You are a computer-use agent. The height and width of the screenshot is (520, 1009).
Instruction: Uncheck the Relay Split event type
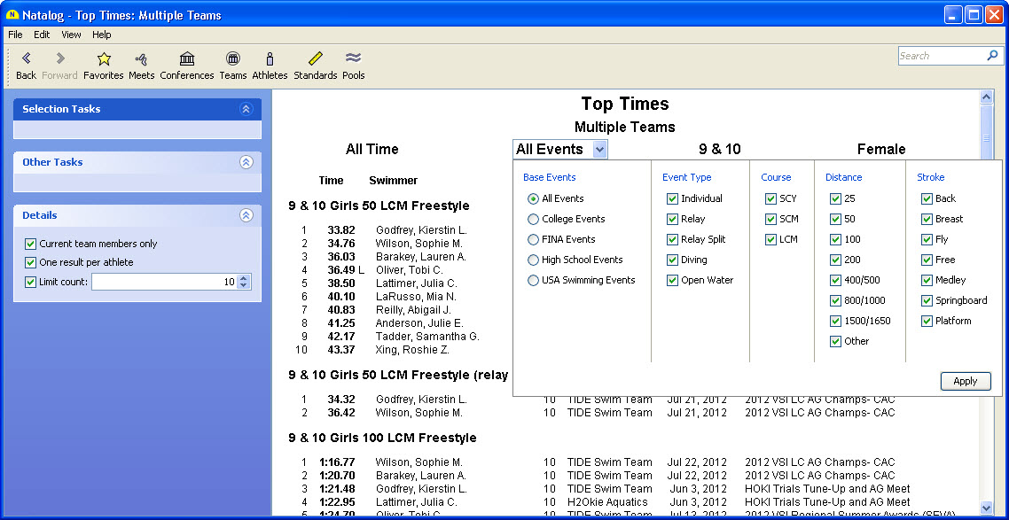click(x=672, y=239)
